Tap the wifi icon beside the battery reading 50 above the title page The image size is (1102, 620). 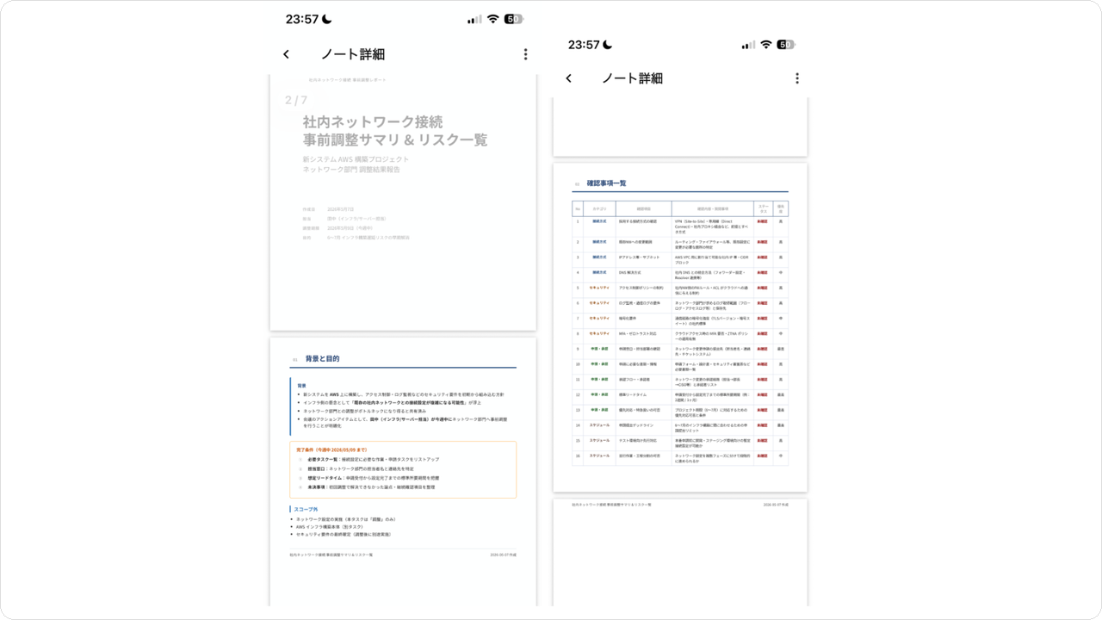[492, 19]
